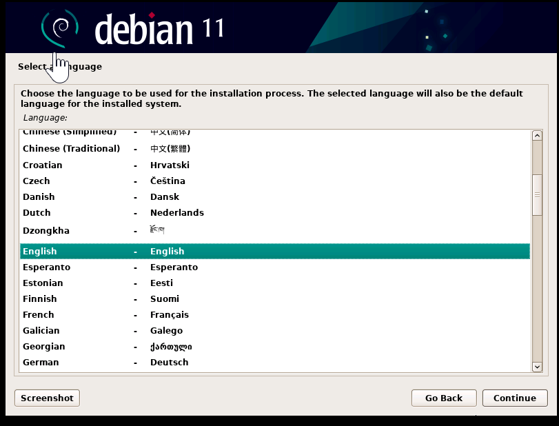Select Chinese (Traditional) language row

click(275, 148)
